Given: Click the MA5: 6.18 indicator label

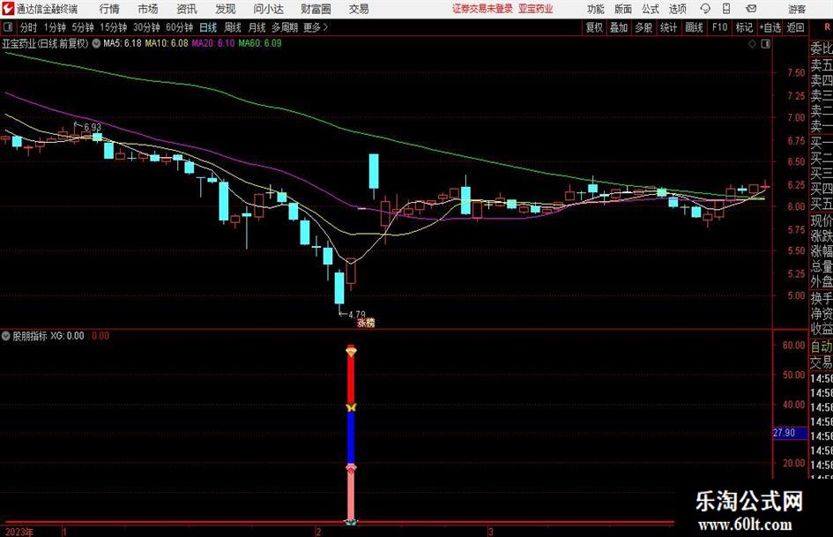Looking at the screenshot, I should click(123, 43).
